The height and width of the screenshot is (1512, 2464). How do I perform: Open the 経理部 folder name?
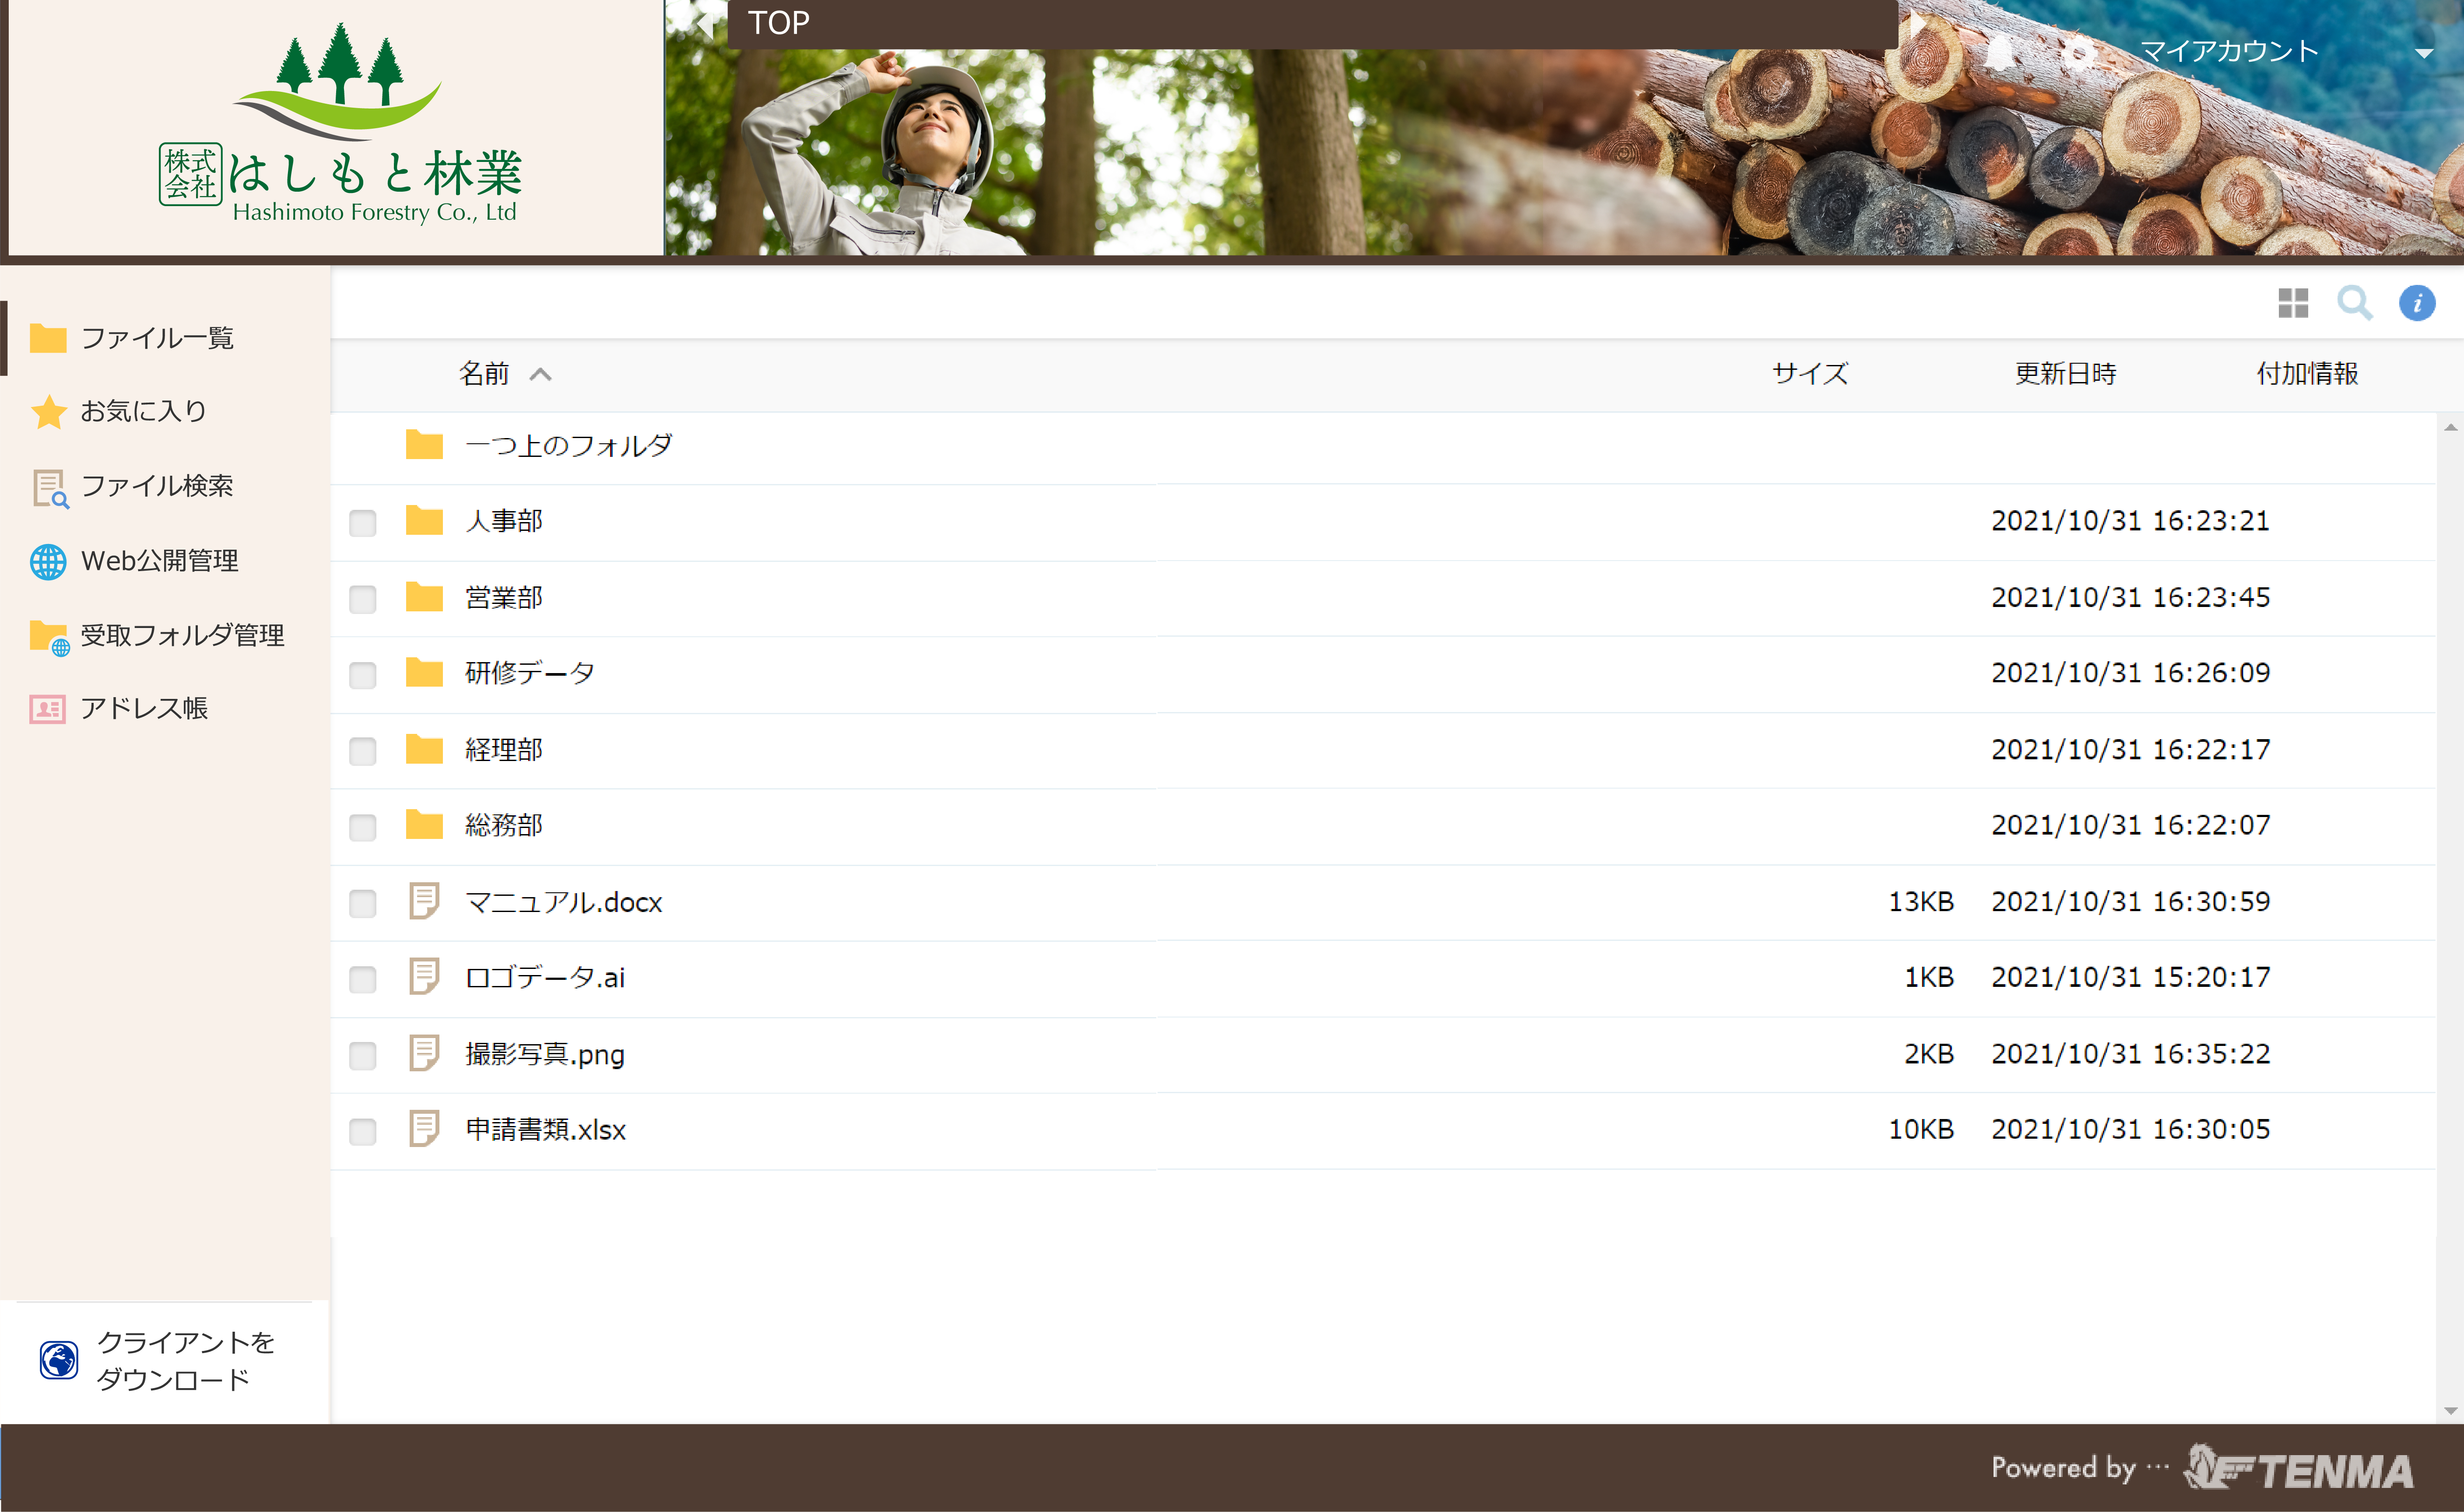click(504, 749)
